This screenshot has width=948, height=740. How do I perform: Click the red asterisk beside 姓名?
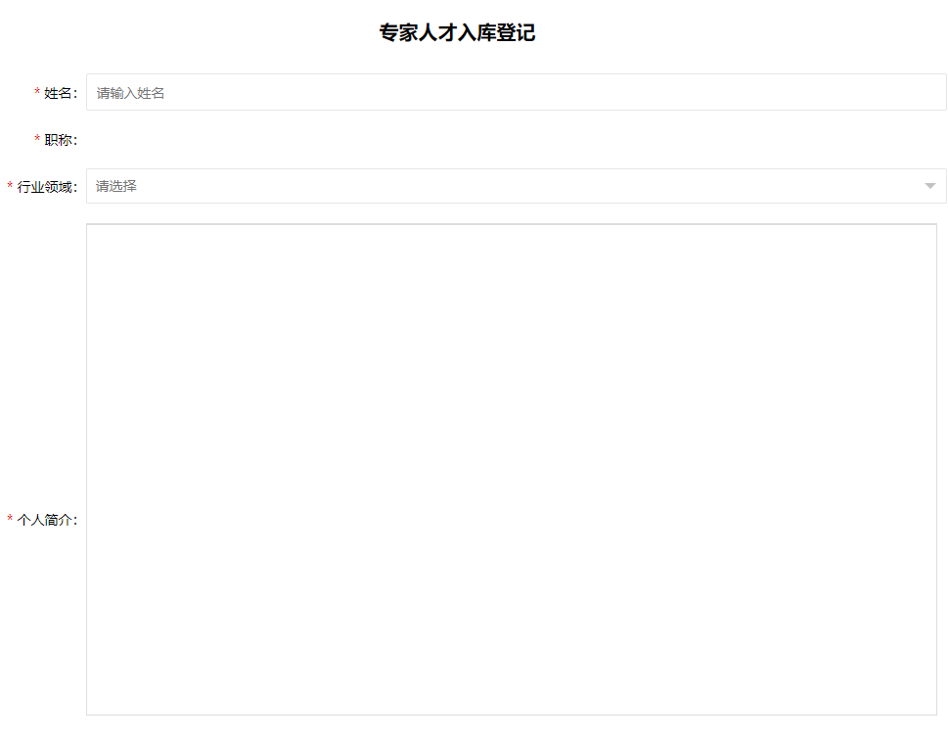coord(37,93)
